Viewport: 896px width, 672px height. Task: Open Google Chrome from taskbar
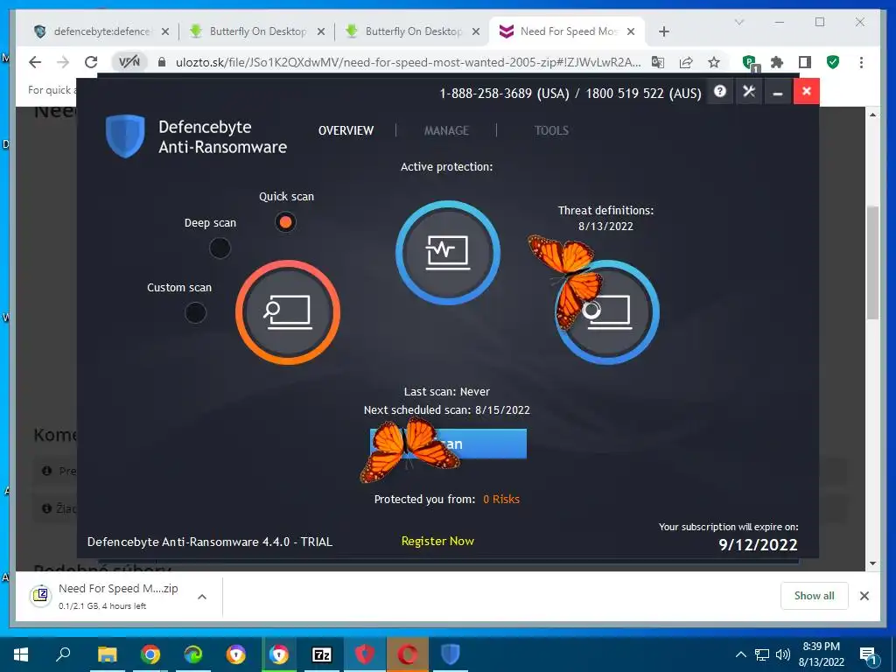(x=150, y=654)
